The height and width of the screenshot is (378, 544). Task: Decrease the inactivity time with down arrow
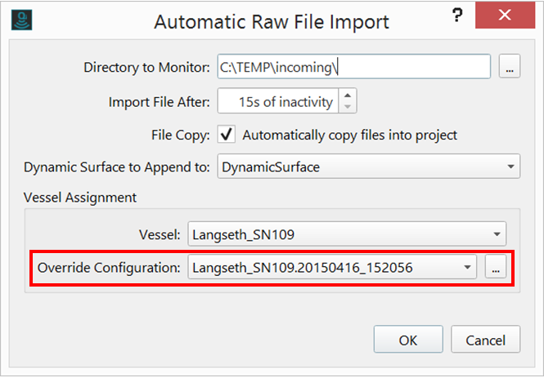(x=348, y=107)
